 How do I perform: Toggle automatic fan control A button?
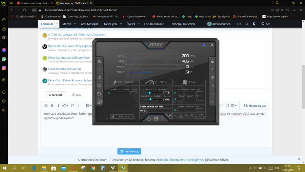[176, 116]
